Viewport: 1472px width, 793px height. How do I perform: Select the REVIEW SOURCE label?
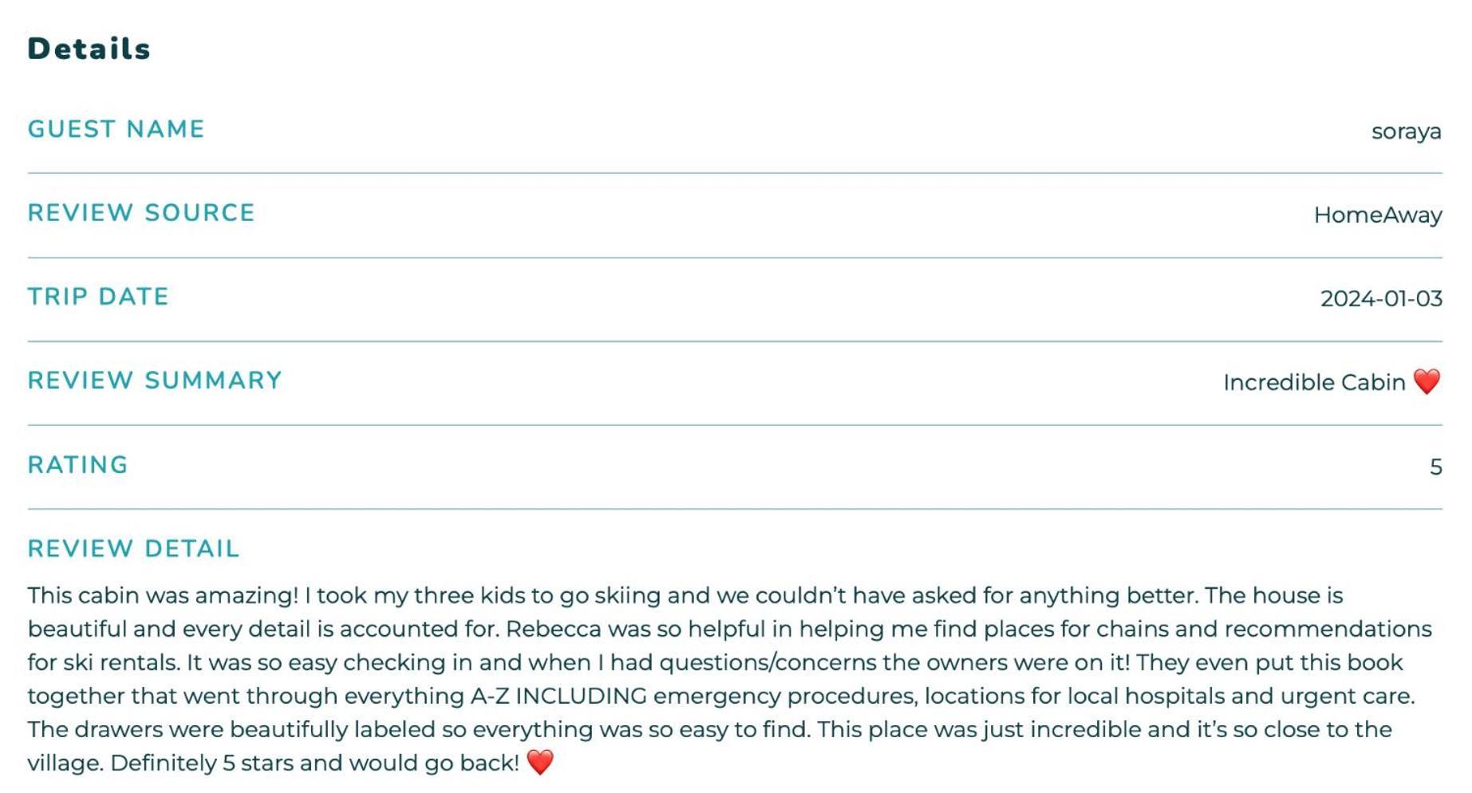point(141,213)
